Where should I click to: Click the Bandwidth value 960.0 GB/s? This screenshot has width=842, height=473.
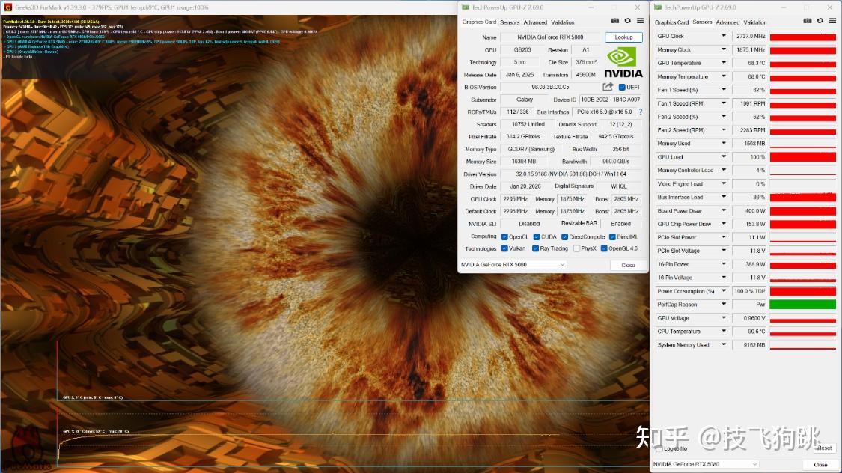click(616, 162)
